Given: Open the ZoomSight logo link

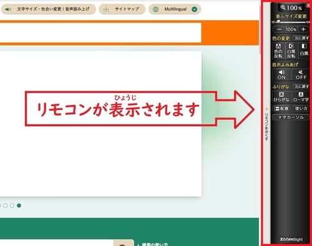Looking at the screenshot, I should (291, 239).
